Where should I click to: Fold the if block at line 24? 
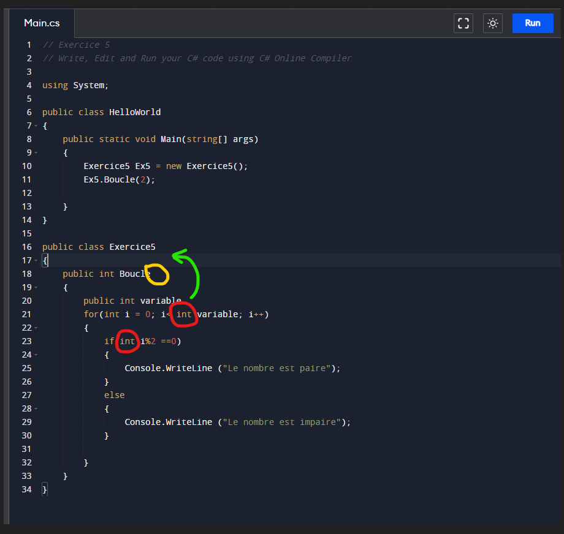click(x=36, y=355)
